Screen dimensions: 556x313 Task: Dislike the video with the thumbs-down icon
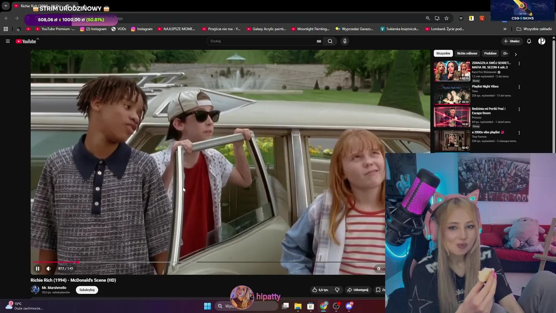point(337,290)
